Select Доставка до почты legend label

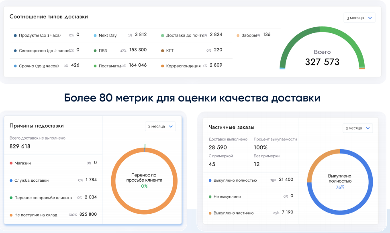tap(185, 35)
